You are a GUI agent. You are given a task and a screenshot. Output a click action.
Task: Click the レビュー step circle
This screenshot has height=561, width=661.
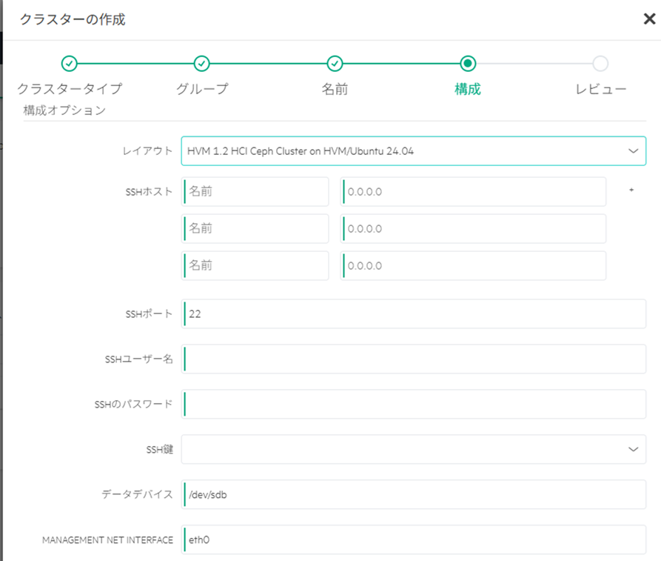(x=600, y=64)
